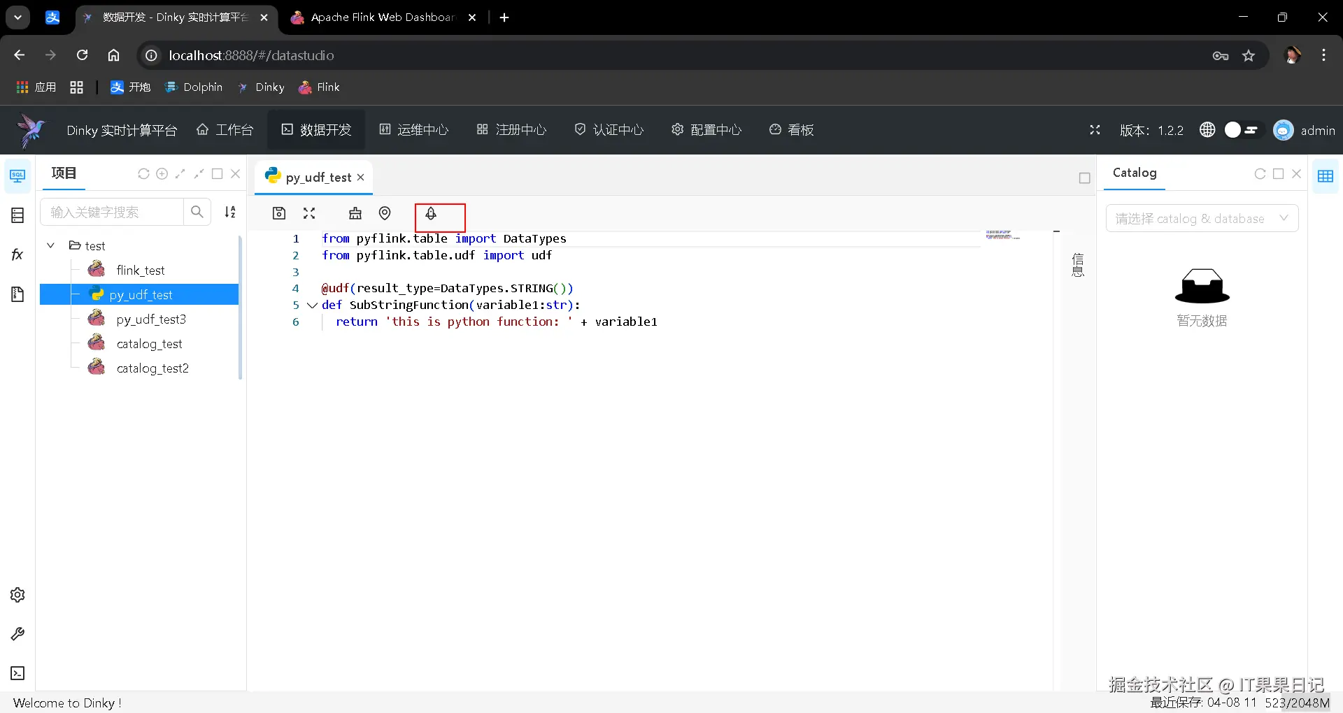
Task: Click the fullscreen icon in the header bar
Action: pyautogui.click(x=1095, y=130)
